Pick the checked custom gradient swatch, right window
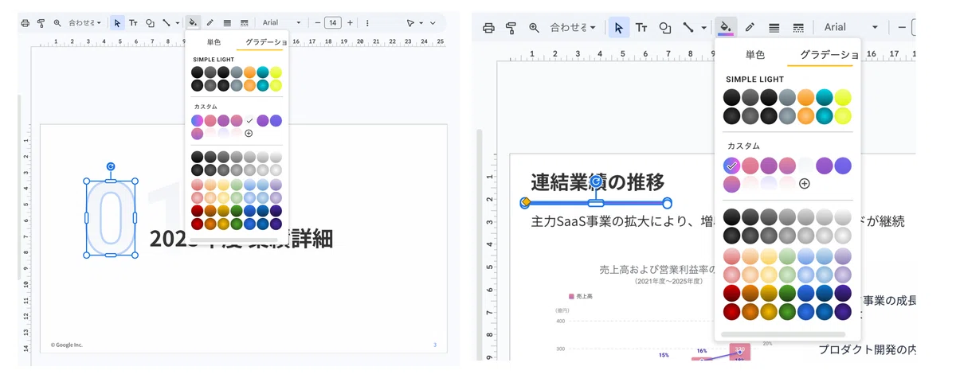 tap(732, 166)
